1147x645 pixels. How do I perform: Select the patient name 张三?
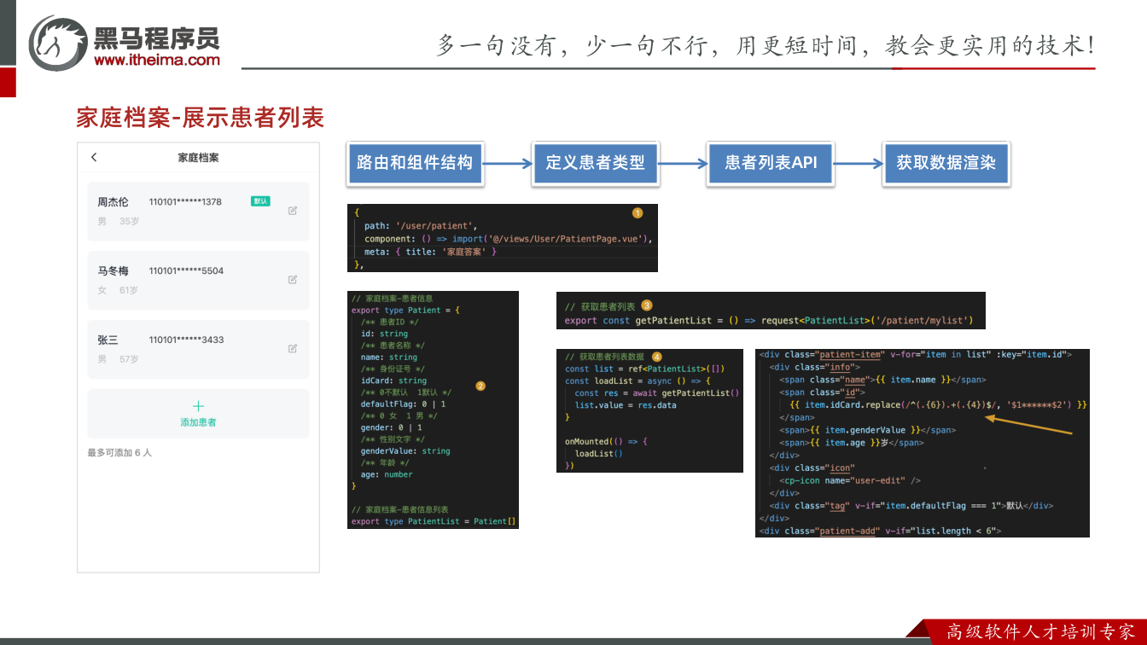pyautogui.click(x=108, y=340)
